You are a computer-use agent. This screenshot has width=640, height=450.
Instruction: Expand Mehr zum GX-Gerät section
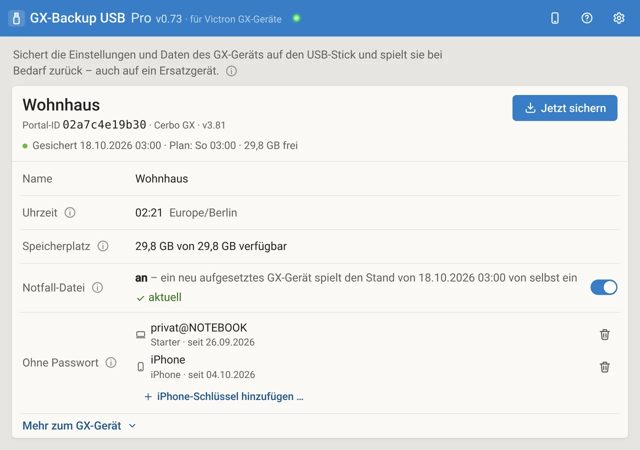(79, 426)
